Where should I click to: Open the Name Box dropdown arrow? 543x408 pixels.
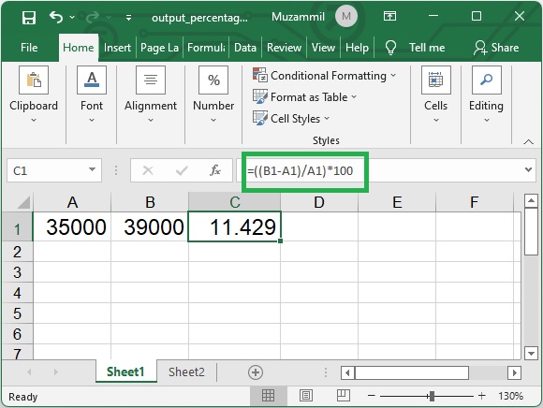92,170
